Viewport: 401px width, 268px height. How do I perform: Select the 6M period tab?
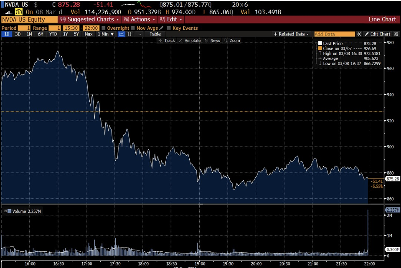pyautogui.click(x=41, y=34)
